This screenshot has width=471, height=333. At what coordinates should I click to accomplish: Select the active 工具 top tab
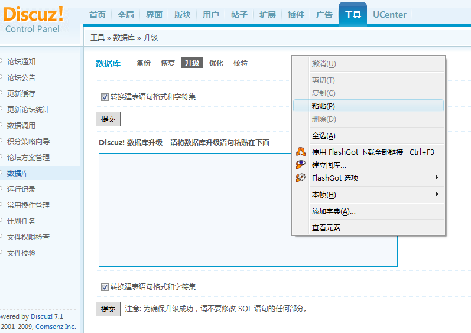pos(353,14)
